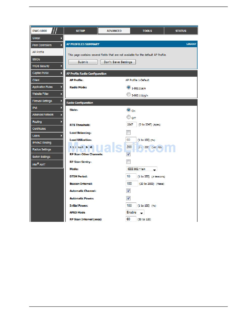Screen dimensions: 240x322
Task: Open the Mode IEEE 802.11a/n dropdown
Action: 141,169
